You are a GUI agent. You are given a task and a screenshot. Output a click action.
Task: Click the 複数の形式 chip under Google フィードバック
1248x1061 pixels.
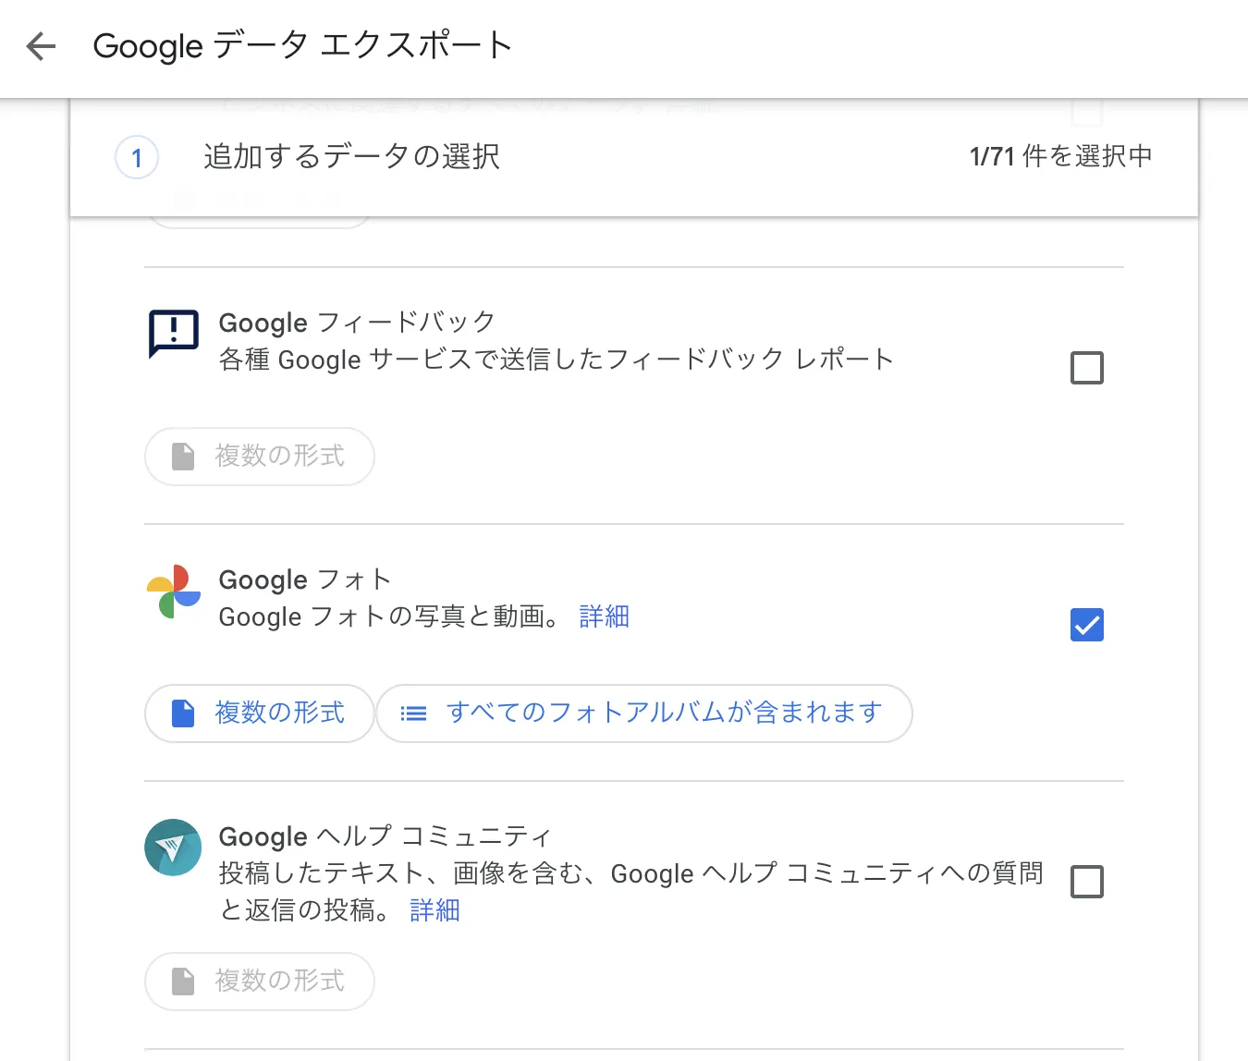259,456
